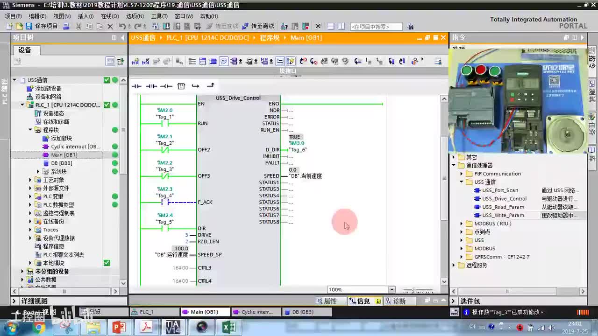This screenshot has width=598, height=336.
Task: Open the zoom percentage dropdown
Action: point(392,289)
